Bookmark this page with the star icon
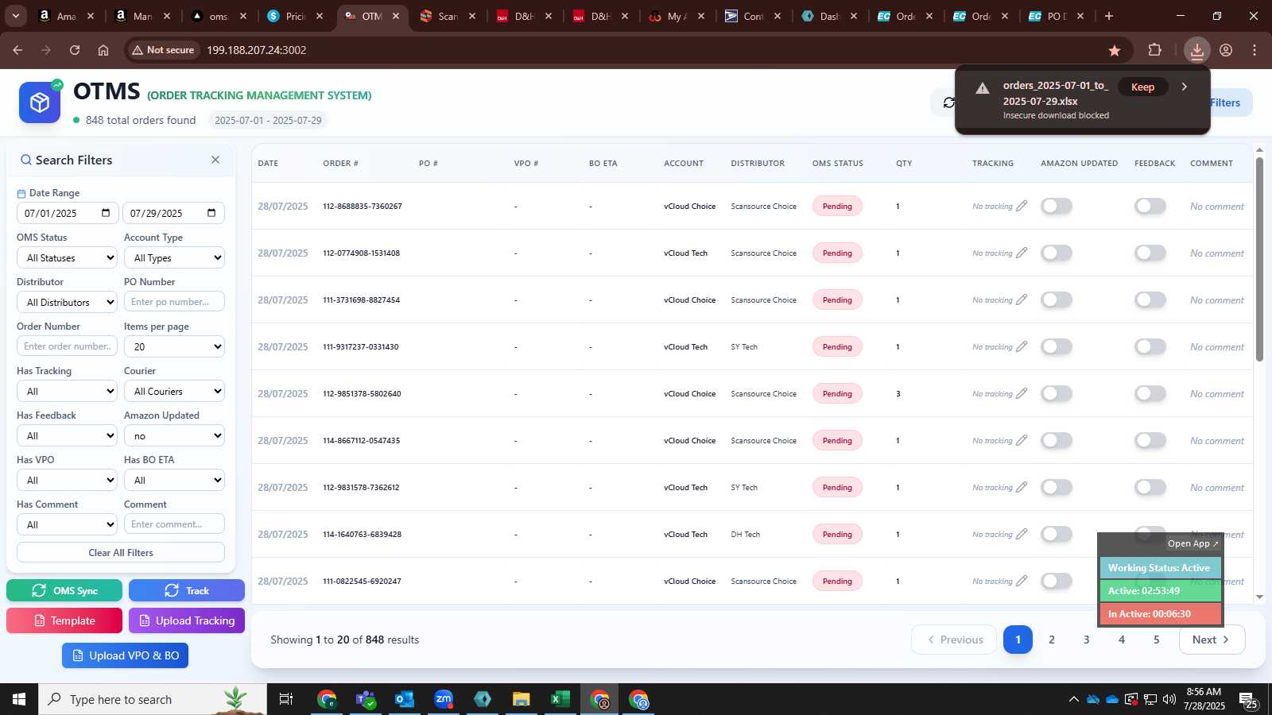This screenshot has height=715, width=1272. coord(1115,50)
